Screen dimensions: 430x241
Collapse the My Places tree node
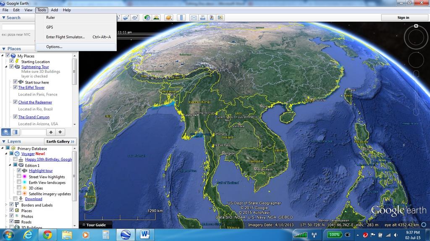pyautogui.click(x=3, y=56)
